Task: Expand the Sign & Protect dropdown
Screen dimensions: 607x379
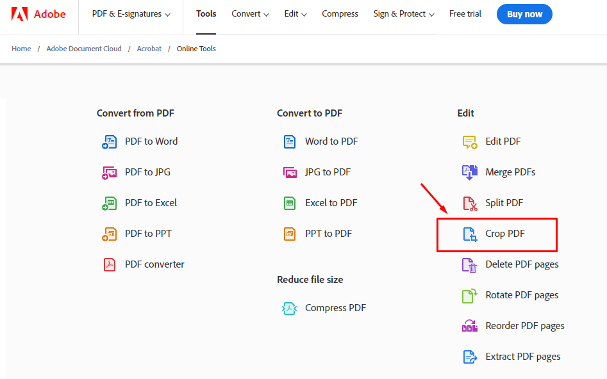Action: click(403, 13)
